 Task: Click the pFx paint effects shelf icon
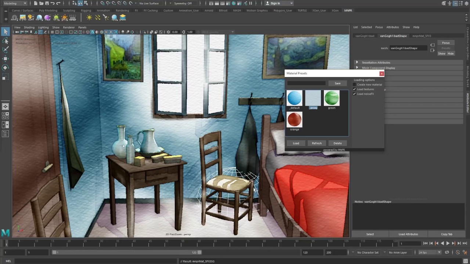[x=65, y=18]
